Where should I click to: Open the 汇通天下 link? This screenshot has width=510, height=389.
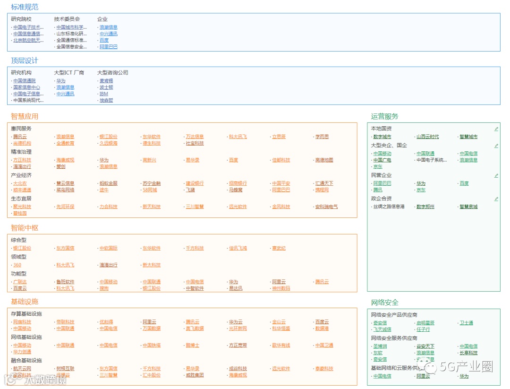click(x=324, y=183)
